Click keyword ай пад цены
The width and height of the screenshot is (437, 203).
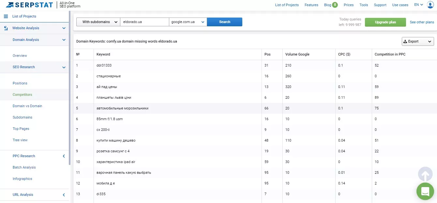click(x=107, y=87)
